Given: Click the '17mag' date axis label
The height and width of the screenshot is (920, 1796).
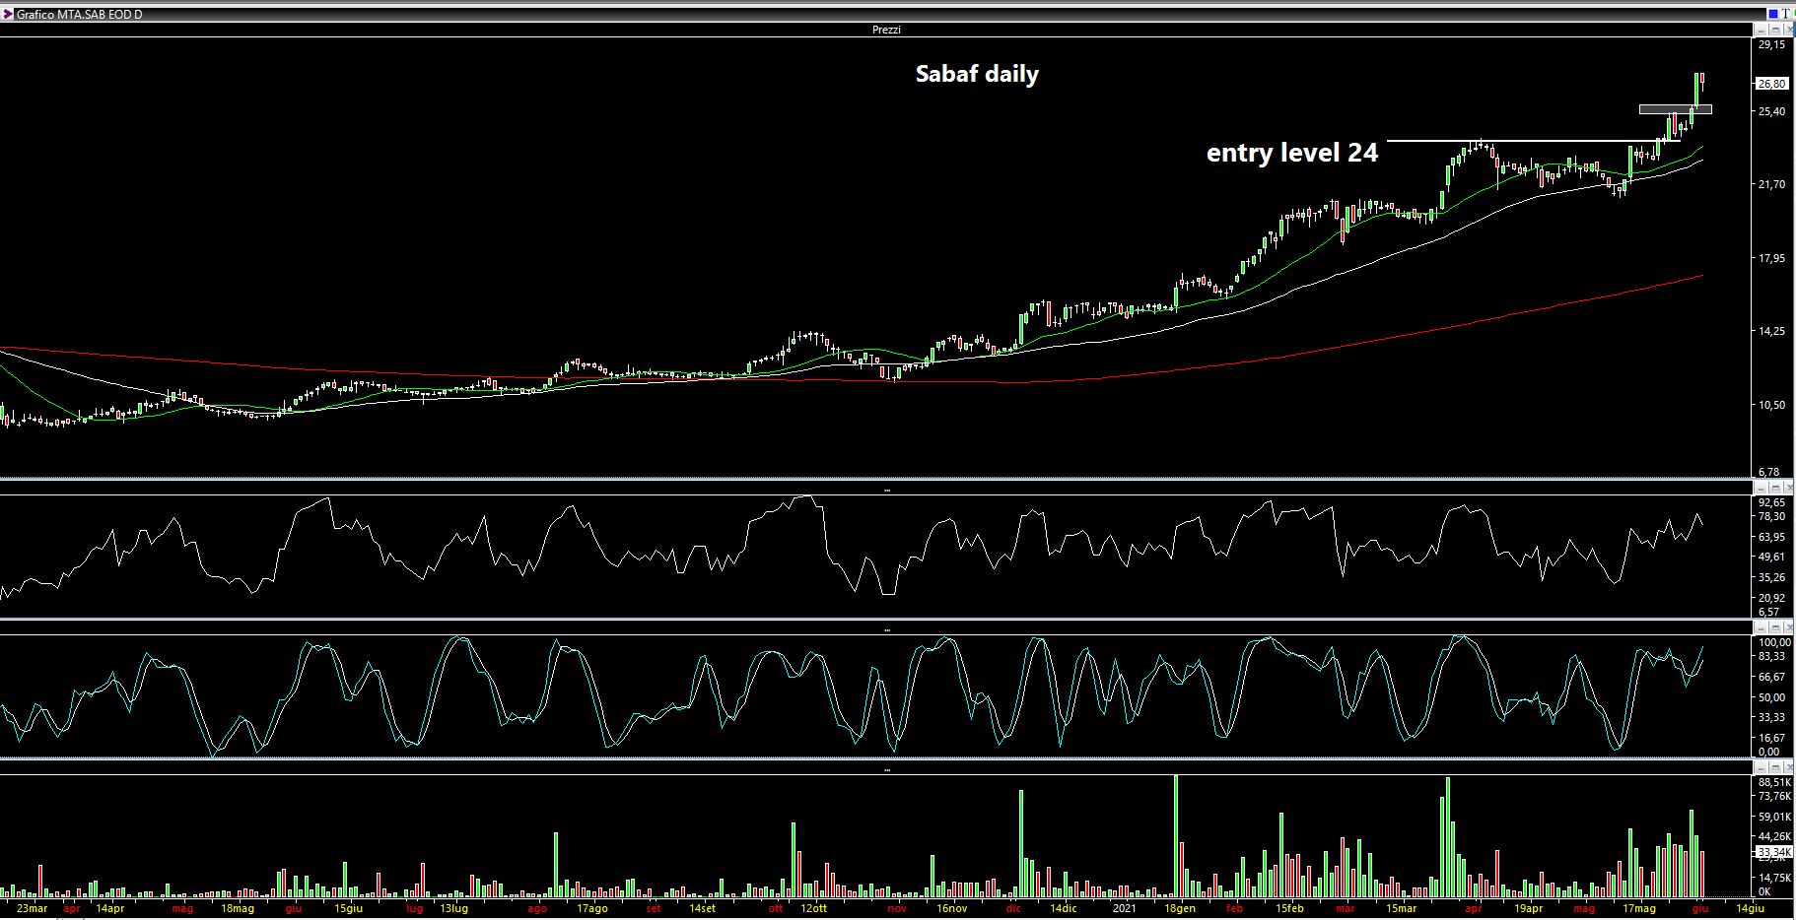Looking at the screenshot, I should [x=1639, y=908].
